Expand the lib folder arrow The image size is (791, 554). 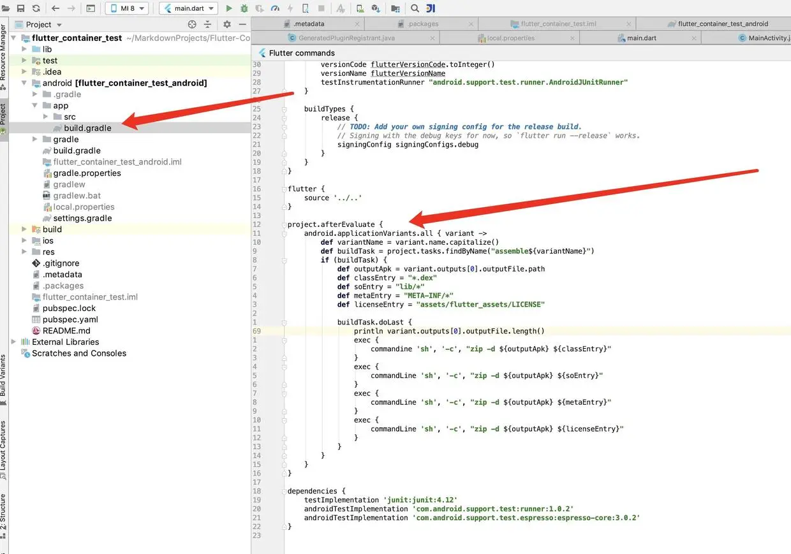click(x=25, y=49)
